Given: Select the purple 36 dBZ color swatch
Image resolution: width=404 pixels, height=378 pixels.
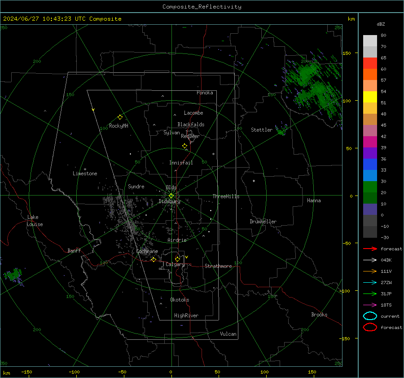Looking at the screenshot, I should point(370,153).
